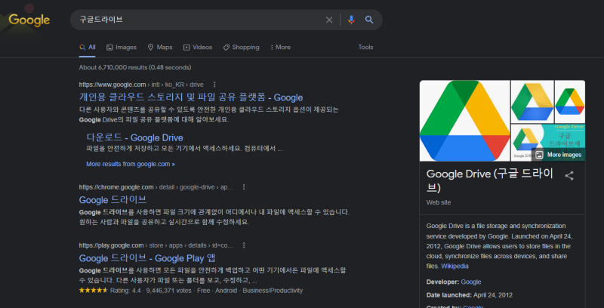Expand the More search categories menu
This screenshot has width=604, height=308.
click(x=280, y=48)
